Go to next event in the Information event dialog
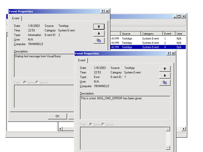This screenshot has width=203, height=152. [x=99, y=33]
